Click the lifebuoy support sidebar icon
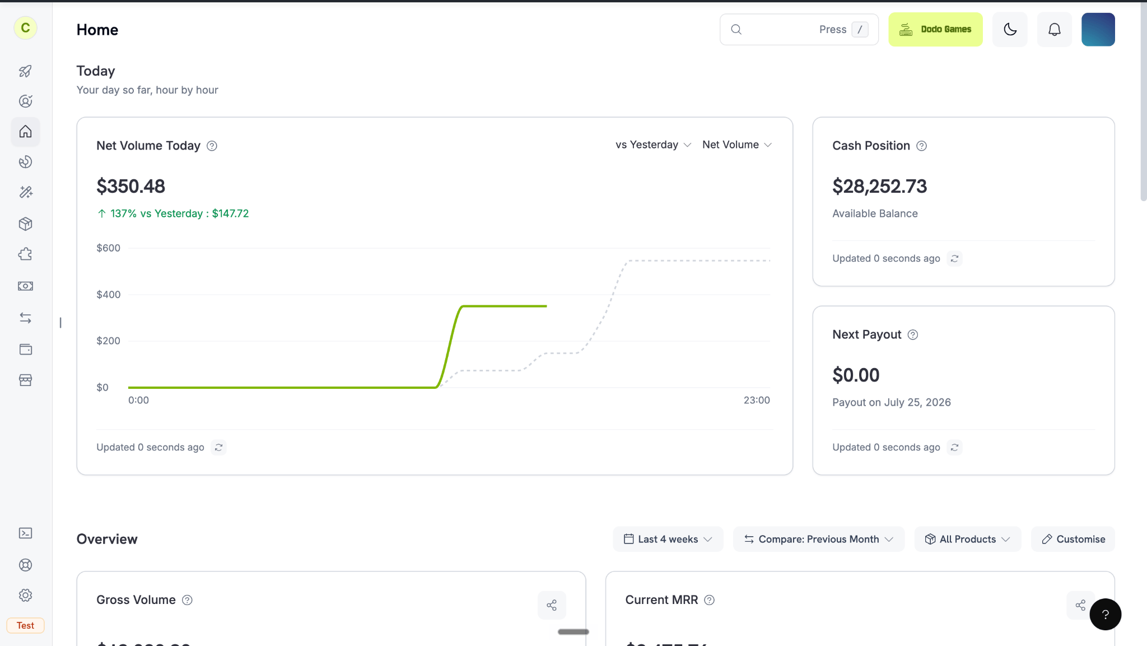This screenshot has width=1147, height=646. 25,565
